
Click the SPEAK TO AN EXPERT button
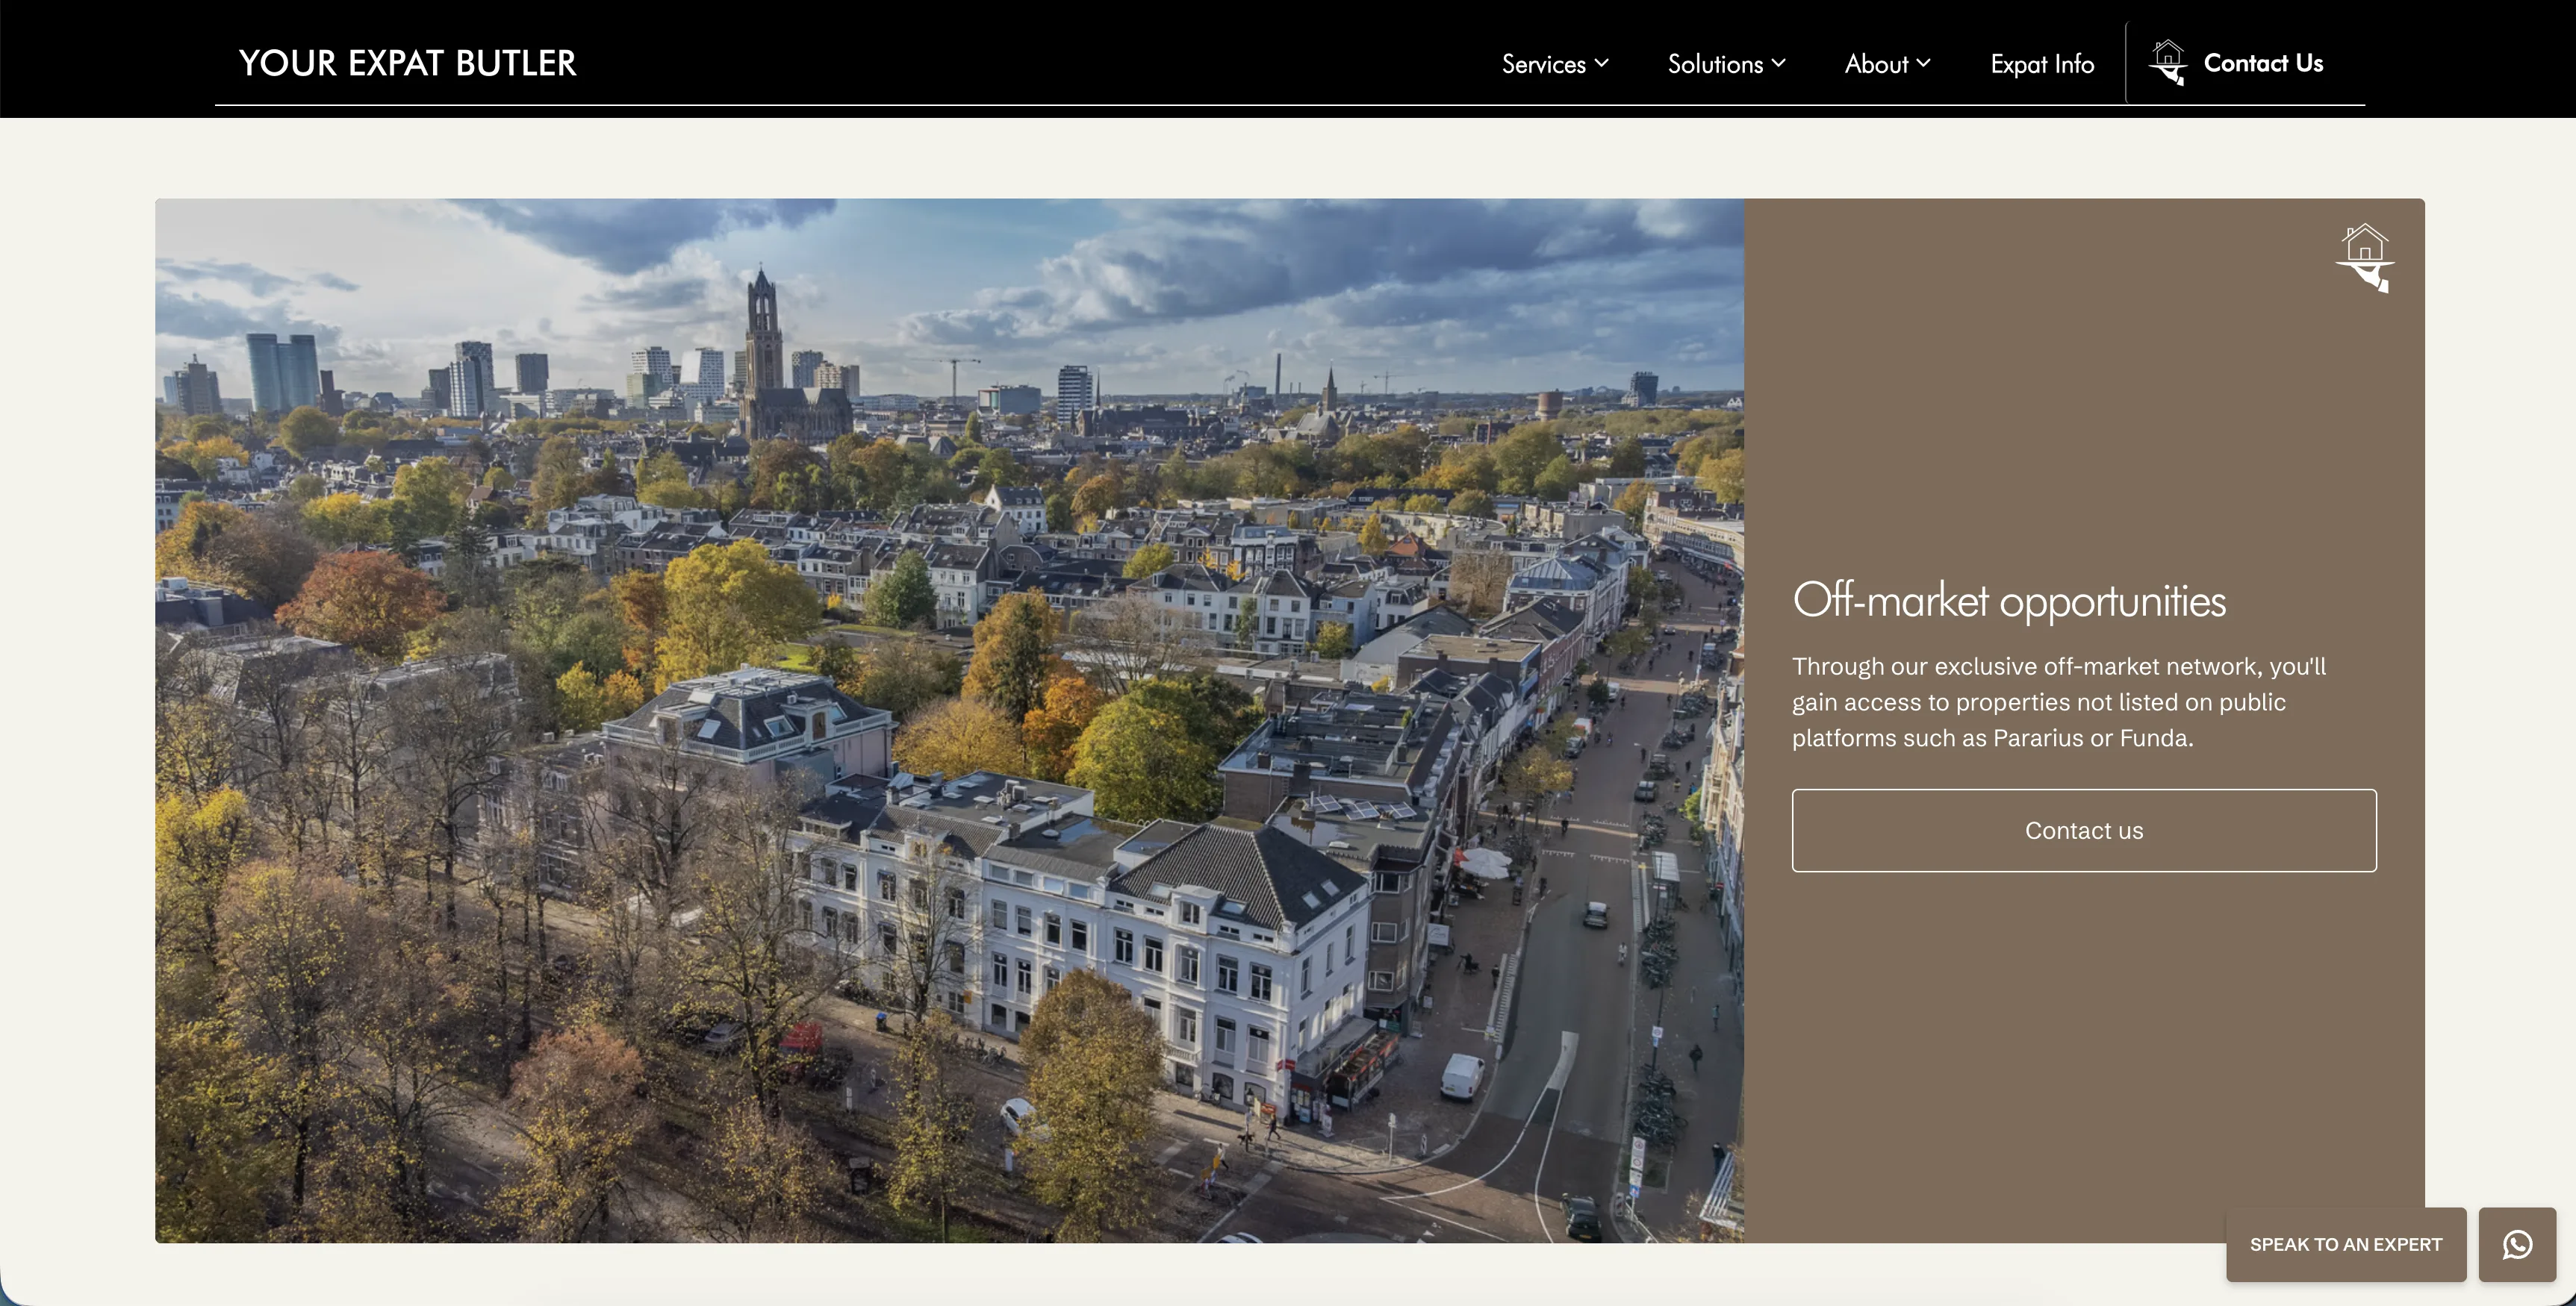[x=2346, y=1244]
